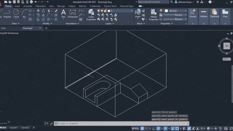
Task: Toggle object snap tracking in status bar
Action: pyautogui.click(x=173, y=128)
